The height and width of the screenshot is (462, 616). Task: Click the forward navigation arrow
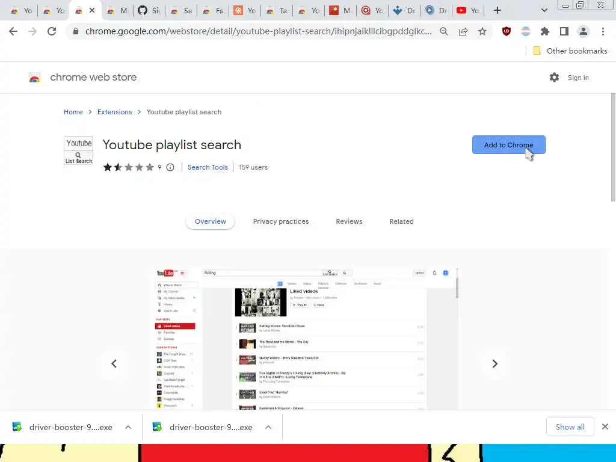pyautogui.click(x=32, y=31)
